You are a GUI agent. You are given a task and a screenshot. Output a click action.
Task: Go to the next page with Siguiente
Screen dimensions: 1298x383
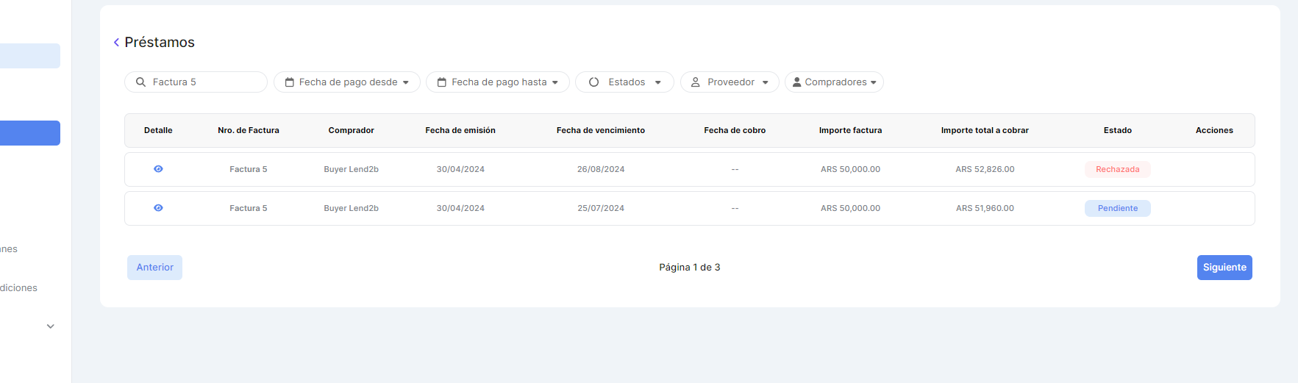coord(1224,268)
